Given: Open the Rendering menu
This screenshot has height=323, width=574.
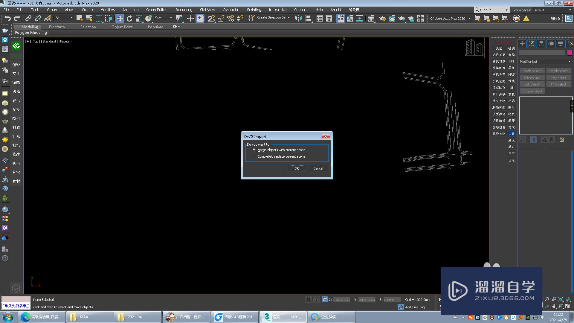Looking at the screenshot, I should pos(184,10).
